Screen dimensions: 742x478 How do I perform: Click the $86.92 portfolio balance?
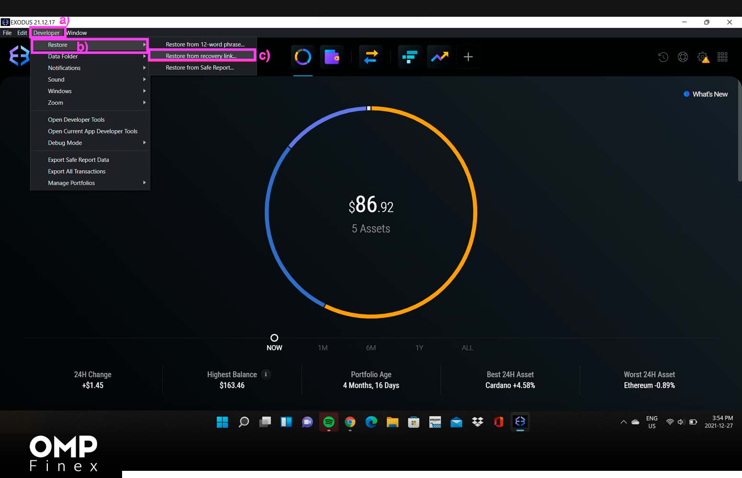coord(371,205)
